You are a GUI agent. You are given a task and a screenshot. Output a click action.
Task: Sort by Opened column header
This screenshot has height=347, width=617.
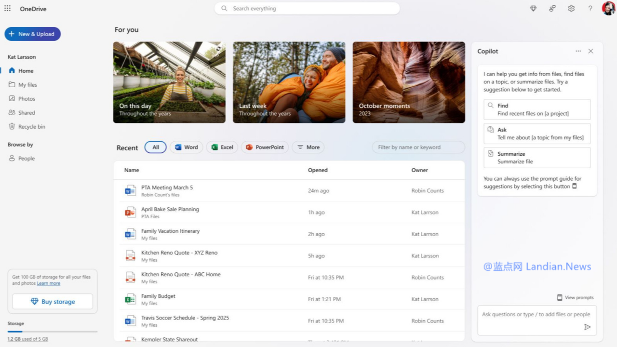pos(318,170)
